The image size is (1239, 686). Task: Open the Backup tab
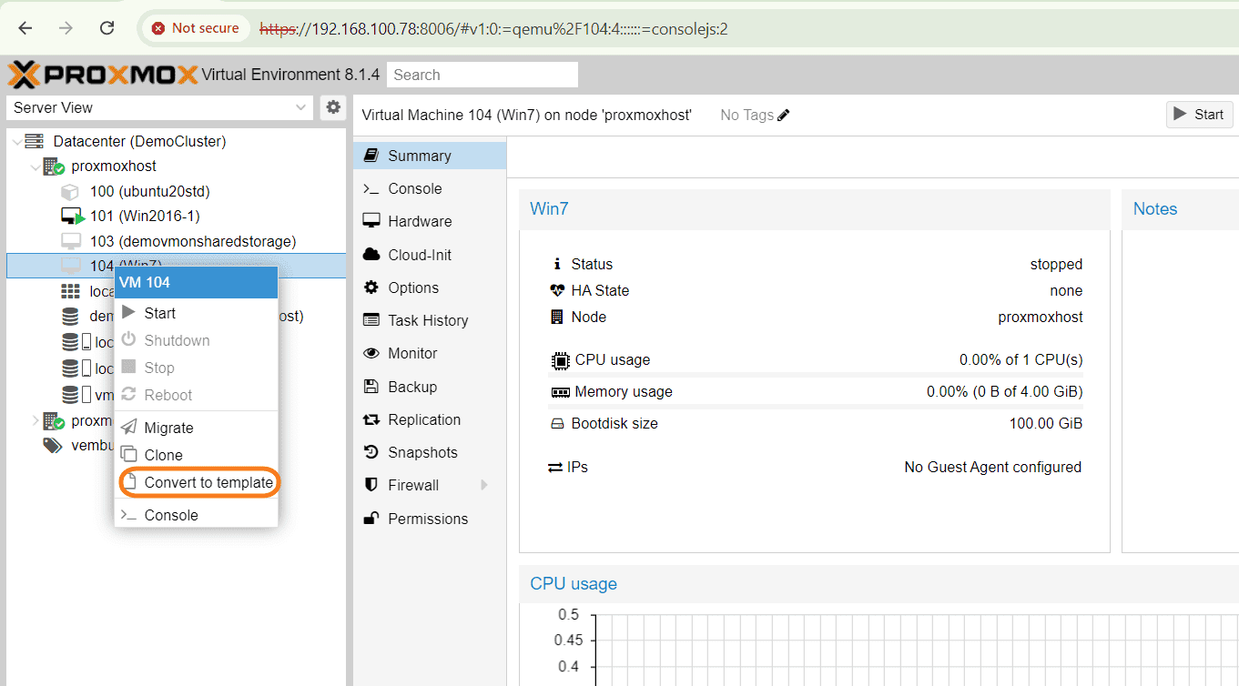[x=430, y=387]
